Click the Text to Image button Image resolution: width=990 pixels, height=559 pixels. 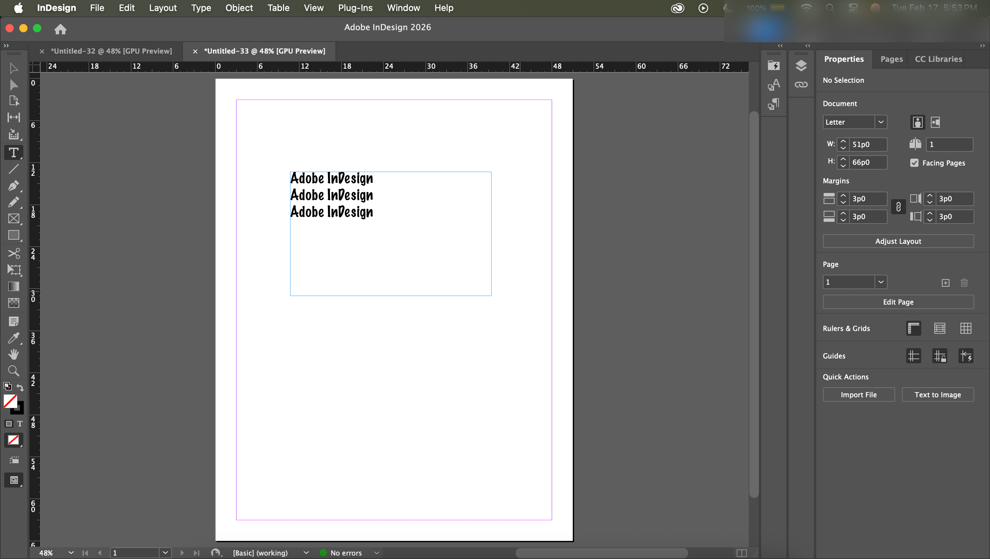[x=937, y=395]
